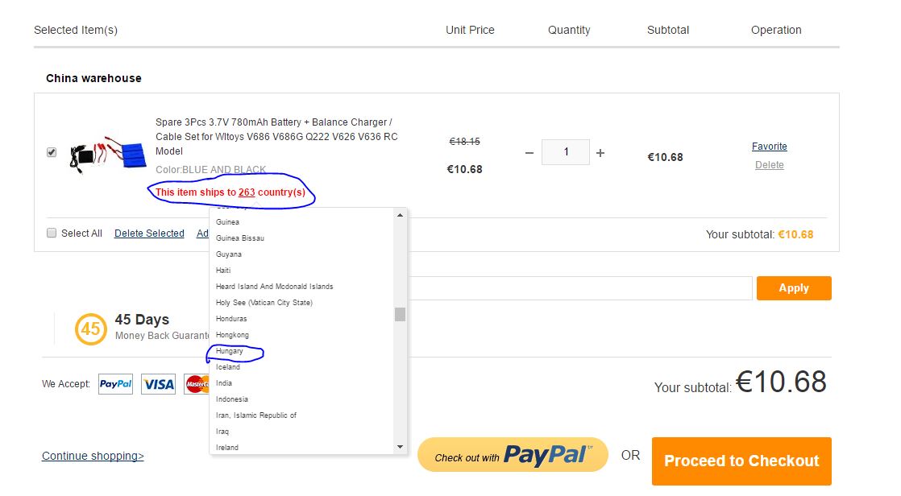Click the Color:BLUE AND BLACK text
The height and width of the screenshot is (496, 901).
(210, 169)
